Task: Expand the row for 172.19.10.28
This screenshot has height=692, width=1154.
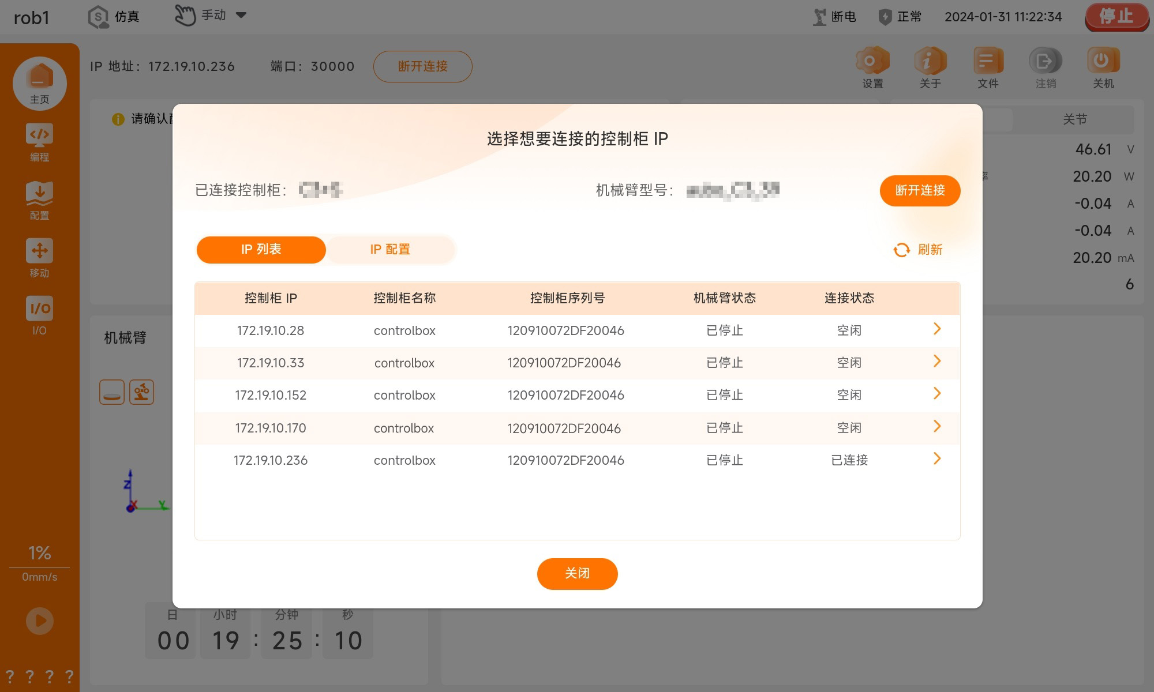Action: 937,329
